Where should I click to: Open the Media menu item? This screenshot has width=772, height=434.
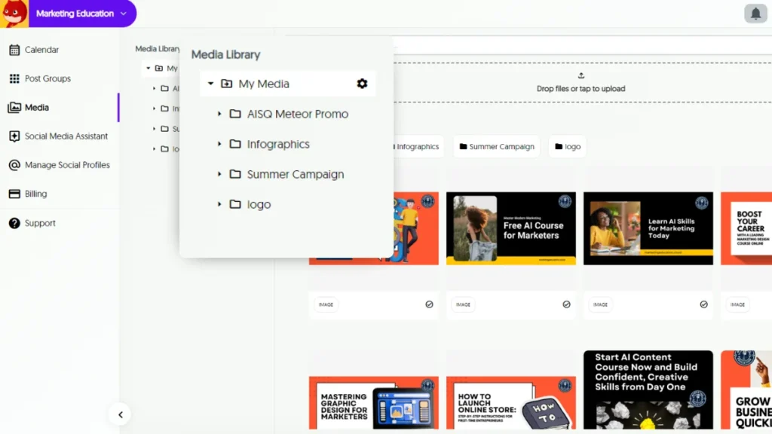[x=36, y=108]
